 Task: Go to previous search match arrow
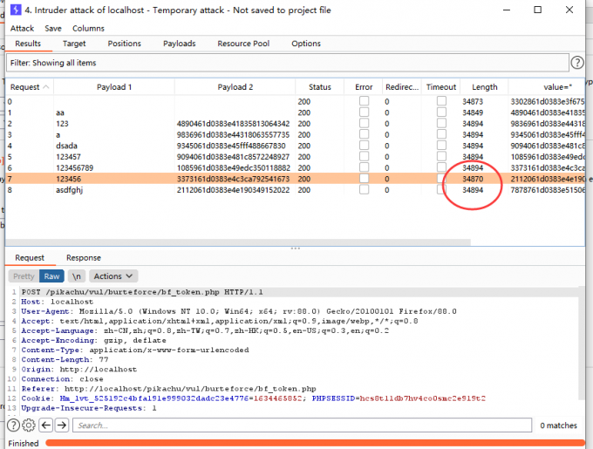click(x=46, y=425)
